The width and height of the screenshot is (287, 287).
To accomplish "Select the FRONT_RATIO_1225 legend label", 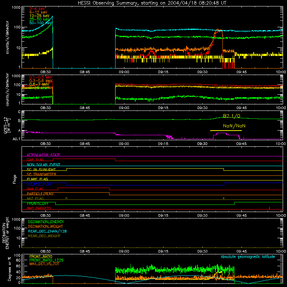I will pyautogui.click(x=46, y=260).
